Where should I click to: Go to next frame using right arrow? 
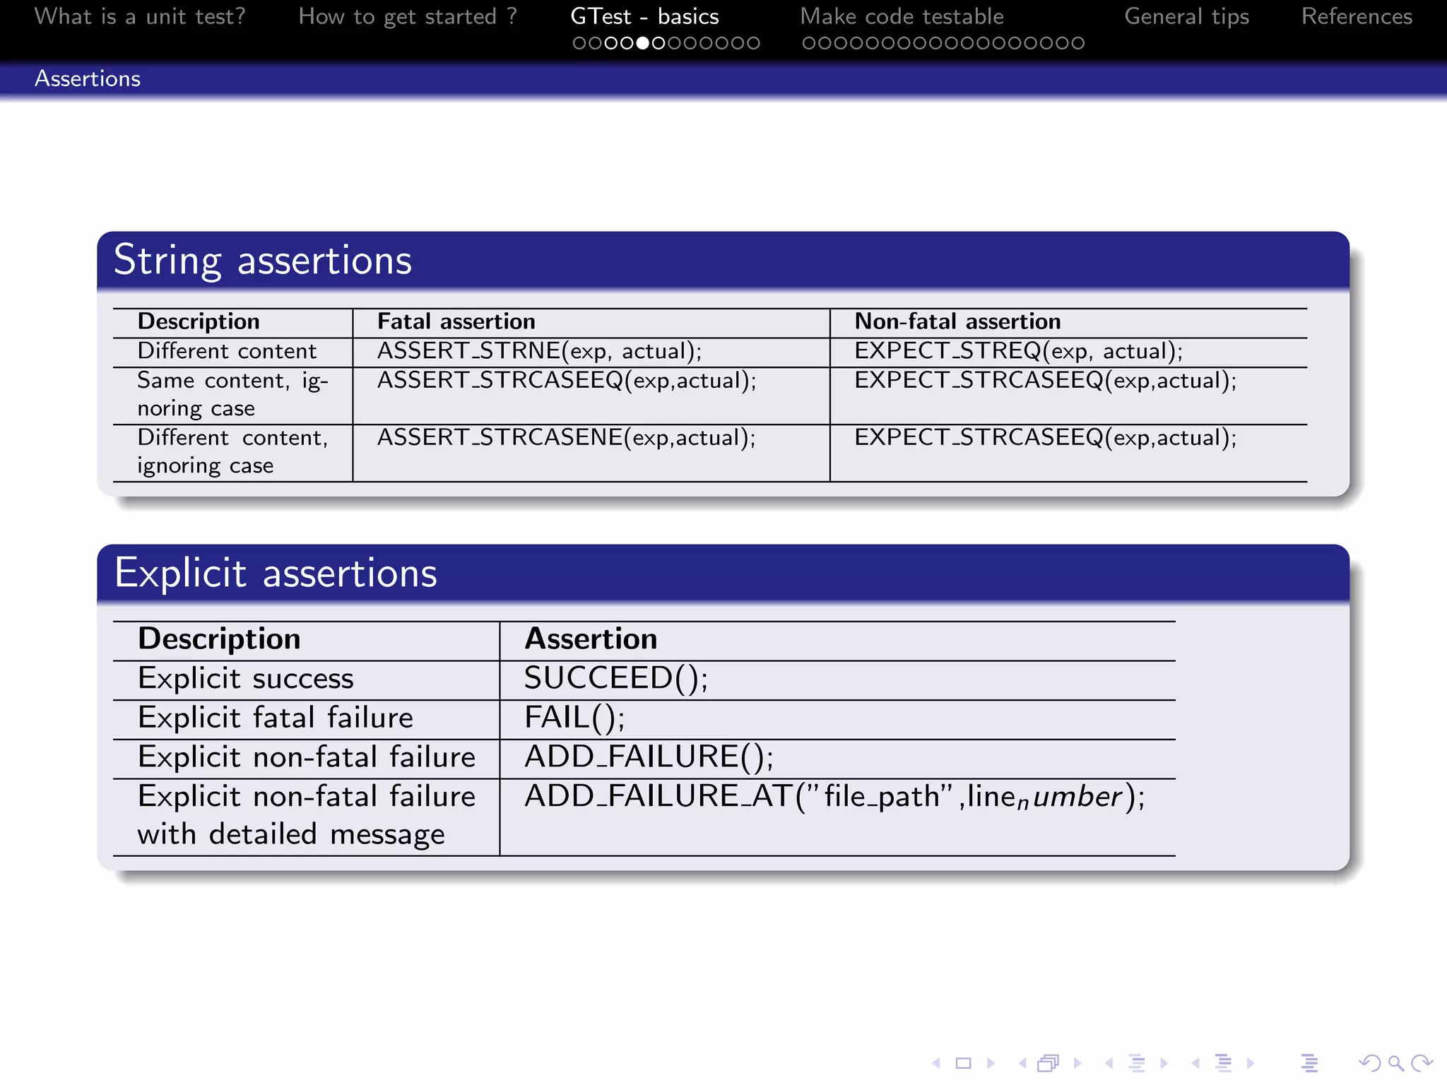click(1077, 1063)
